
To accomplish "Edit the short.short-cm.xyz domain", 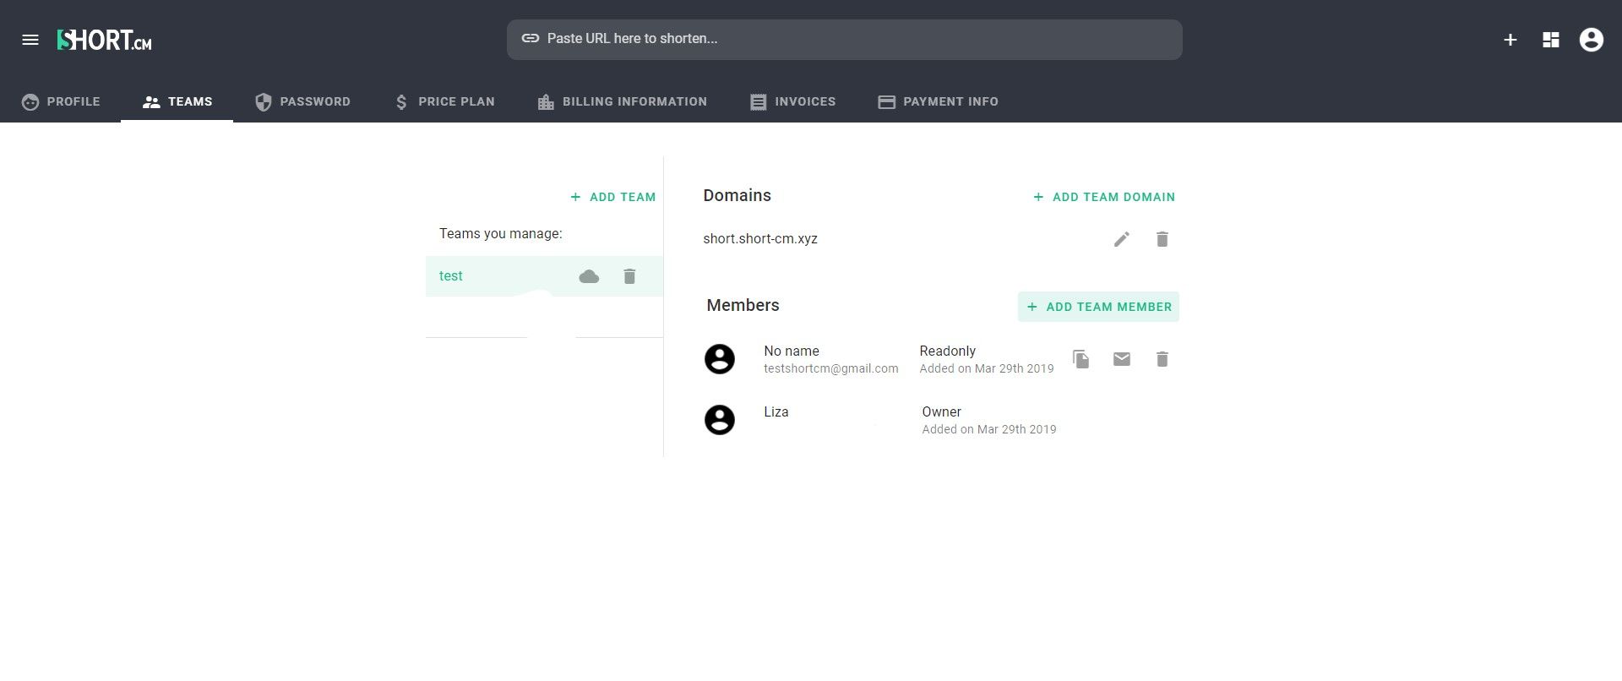I will pos(1122,239).
